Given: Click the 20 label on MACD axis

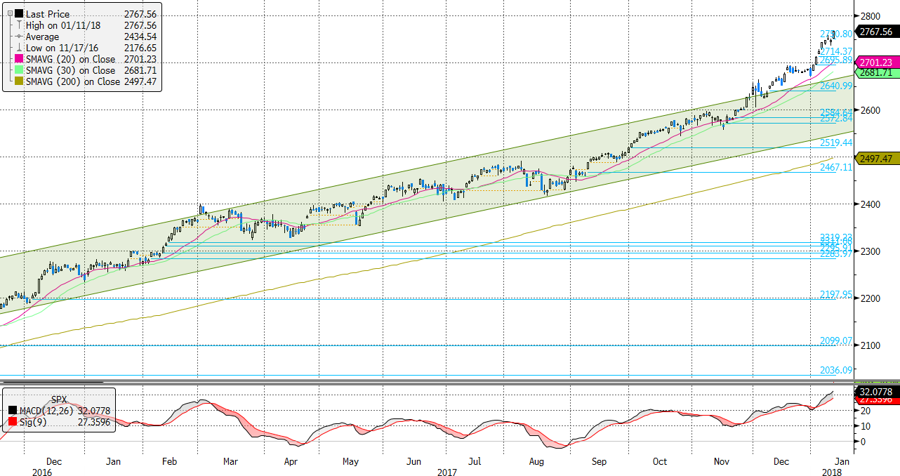Looking at the screenshot, I should 864,411.
